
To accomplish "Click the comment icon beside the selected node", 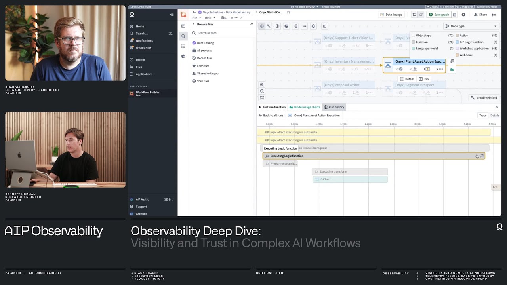I will [x=452, y=61].
